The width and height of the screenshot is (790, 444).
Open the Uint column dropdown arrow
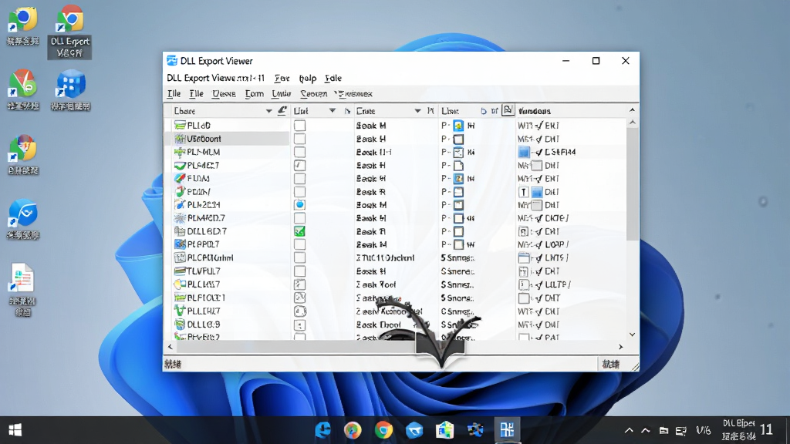[x=332, y=111]
